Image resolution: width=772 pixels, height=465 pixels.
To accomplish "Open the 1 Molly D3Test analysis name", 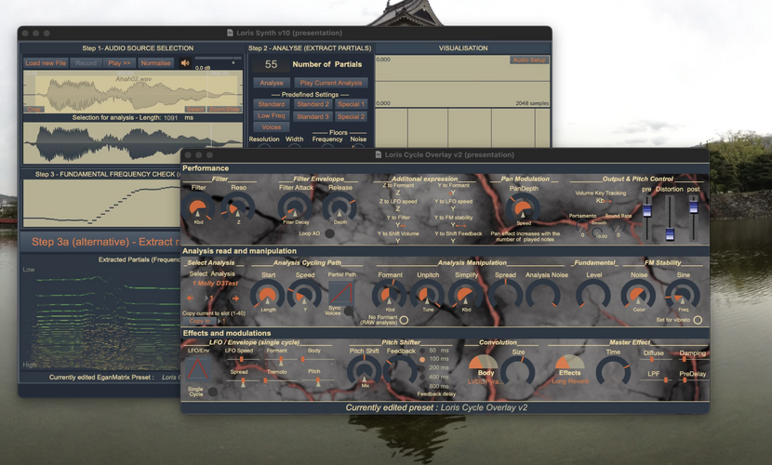I will (215, 284).
